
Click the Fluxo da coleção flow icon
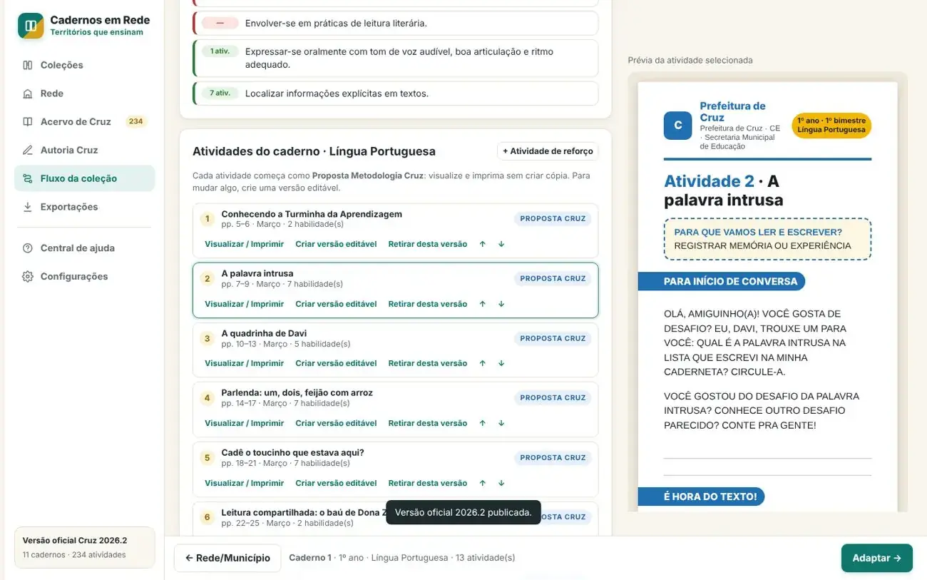(x=28, y=179)
